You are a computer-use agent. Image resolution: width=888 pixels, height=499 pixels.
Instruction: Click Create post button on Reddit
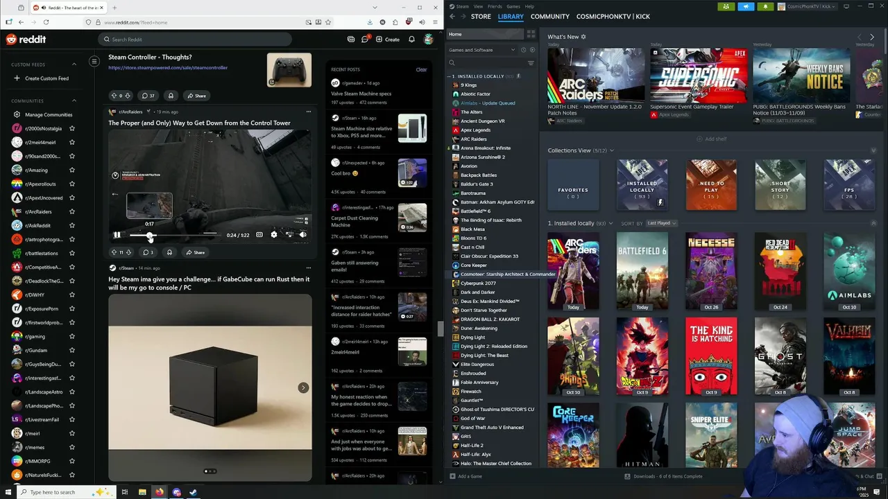click(388, 39)
